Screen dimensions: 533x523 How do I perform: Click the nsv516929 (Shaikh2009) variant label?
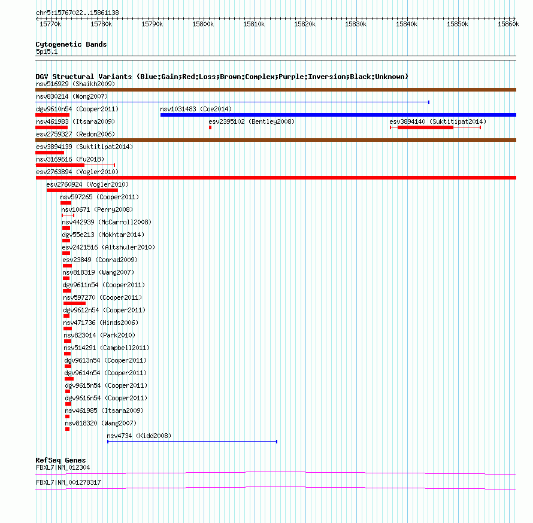point(75,84)
